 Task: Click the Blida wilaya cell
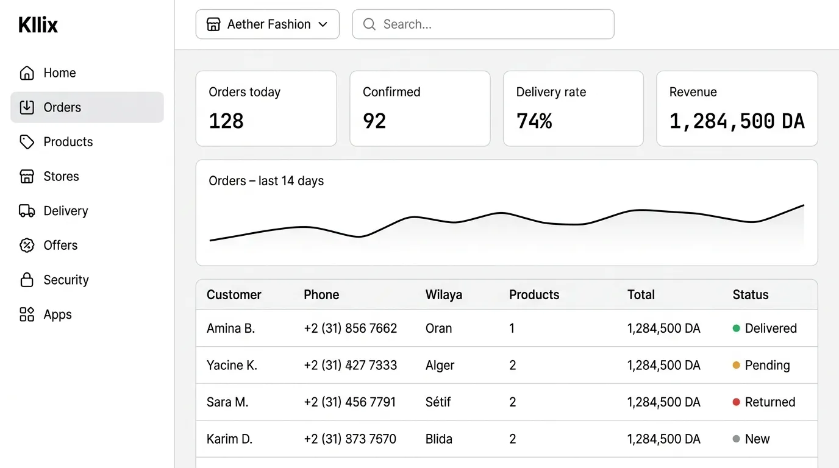click(x=439, y=439)
